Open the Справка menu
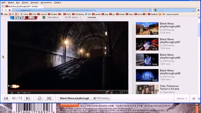The image size is (201, 113). point(57,3)
